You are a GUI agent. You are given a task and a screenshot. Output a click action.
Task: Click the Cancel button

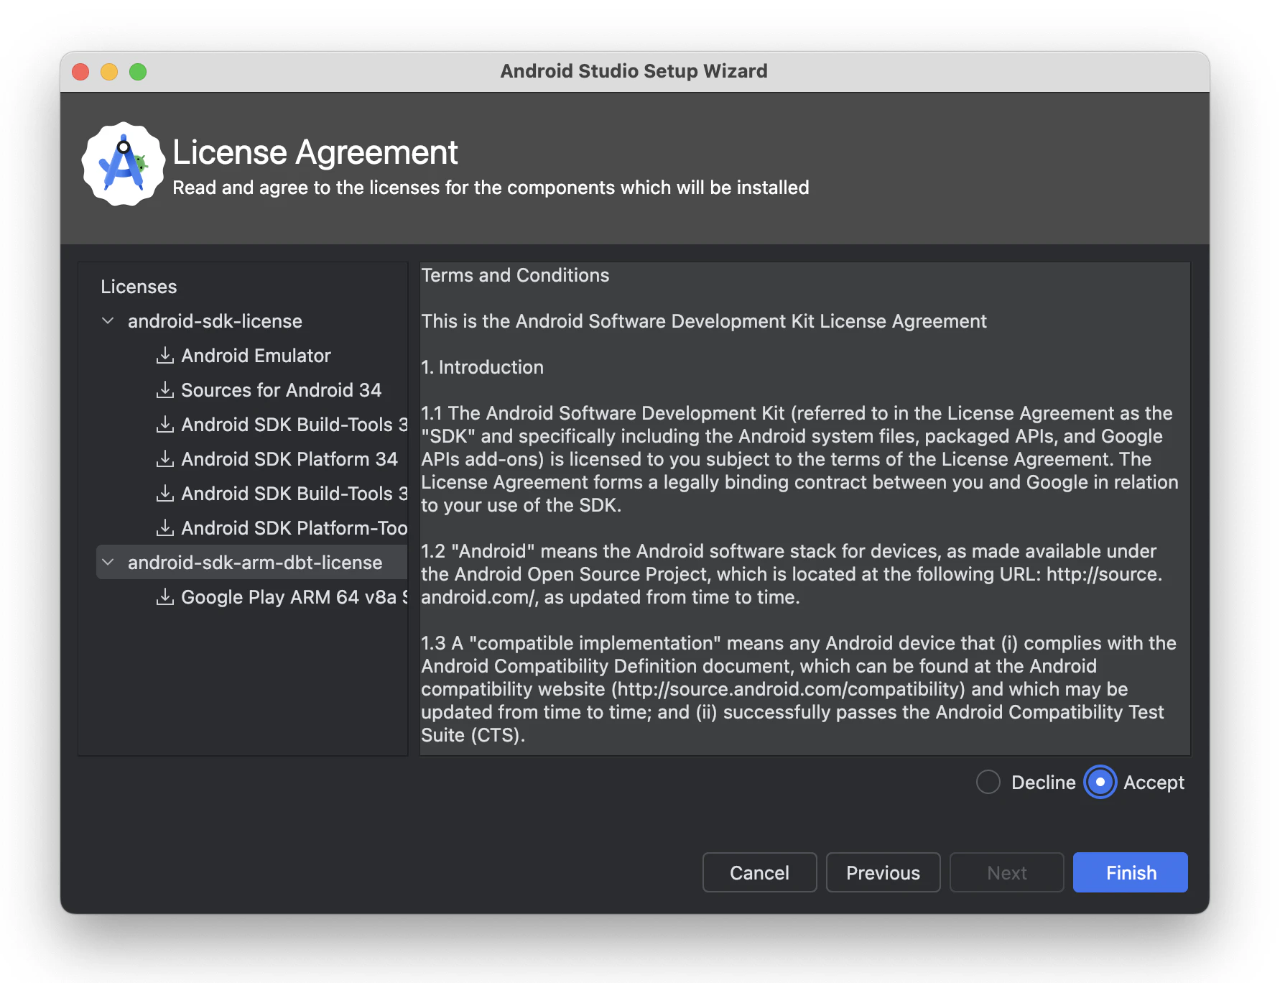pyautogui.click(x=759, y=872)
